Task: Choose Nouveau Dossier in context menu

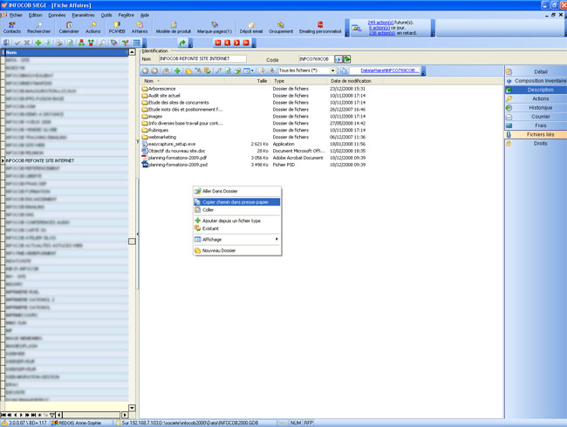Action: [x=237, y=250]
